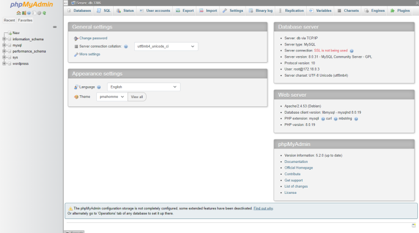The image size is (419, 233).
Task: Switch to the SQL tab
Action: [x=103, y=11]
